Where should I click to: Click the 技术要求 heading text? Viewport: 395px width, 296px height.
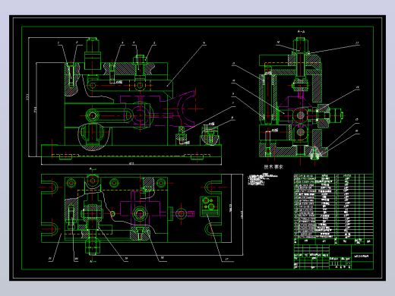click(x=273, y=167)
